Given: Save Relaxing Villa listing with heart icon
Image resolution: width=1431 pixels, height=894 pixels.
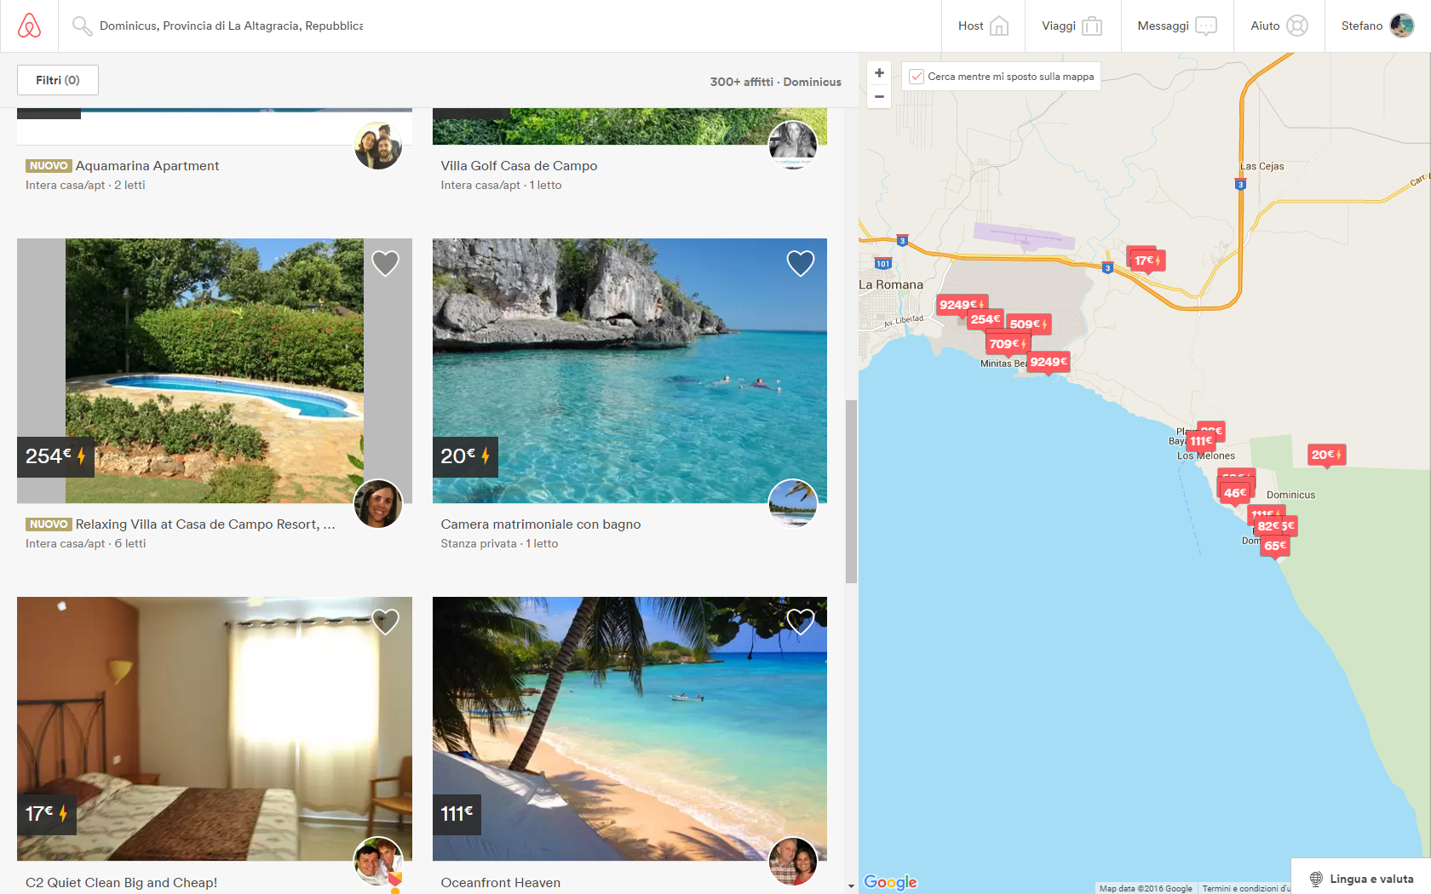Looking at the screenshot, I should tap(385, 263).
